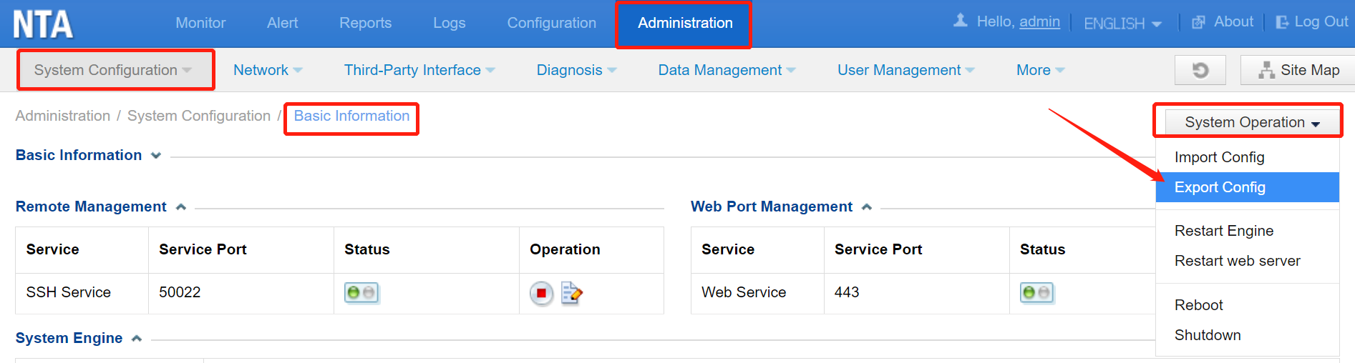The image size is (1355, 363).
Task: Stop the SSH Service with red icon
Action: (541, 293)
